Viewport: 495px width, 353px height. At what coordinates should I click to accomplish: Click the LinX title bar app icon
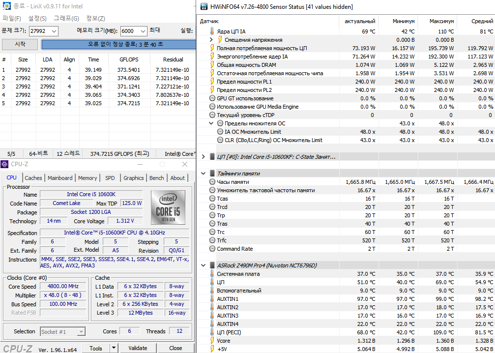click(6, 6)
